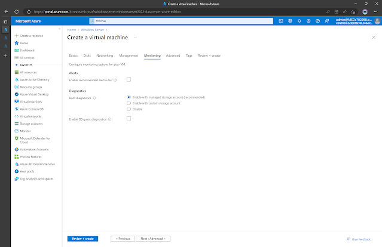The width and height of the screenshot is (382, 247).
Task: Open the more options ellipsis by title
Action: coord(135,38)
